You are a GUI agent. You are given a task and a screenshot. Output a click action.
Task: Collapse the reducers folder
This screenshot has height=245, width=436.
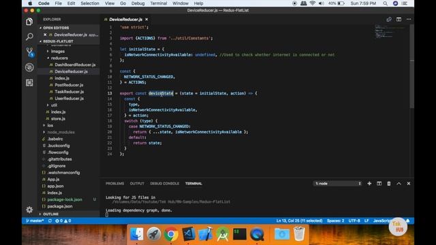click(x=59, y=58)
